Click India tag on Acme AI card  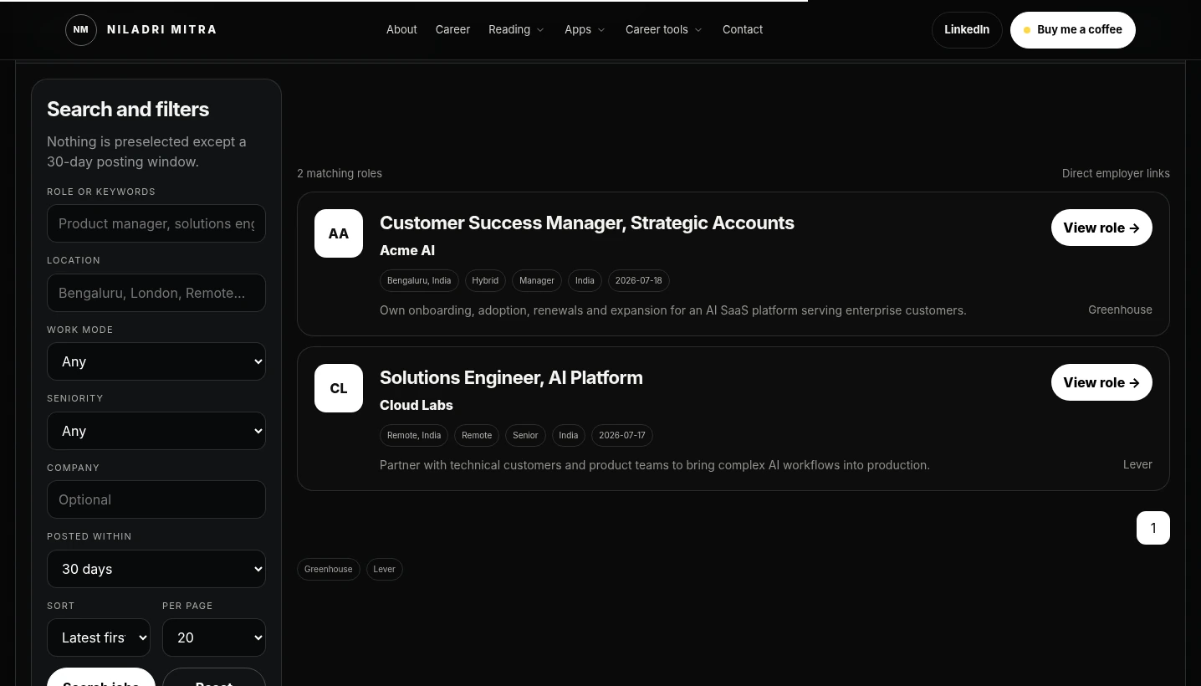[x=585, y=281]
